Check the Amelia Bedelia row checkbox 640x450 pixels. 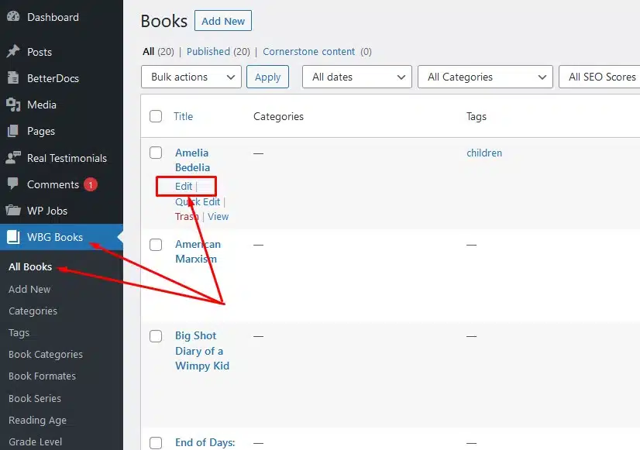[x=156, y=153]
